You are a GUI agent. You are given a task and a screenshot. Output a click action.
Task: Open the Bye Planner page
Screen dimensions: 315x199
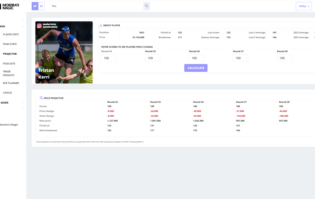pos(11,83)
